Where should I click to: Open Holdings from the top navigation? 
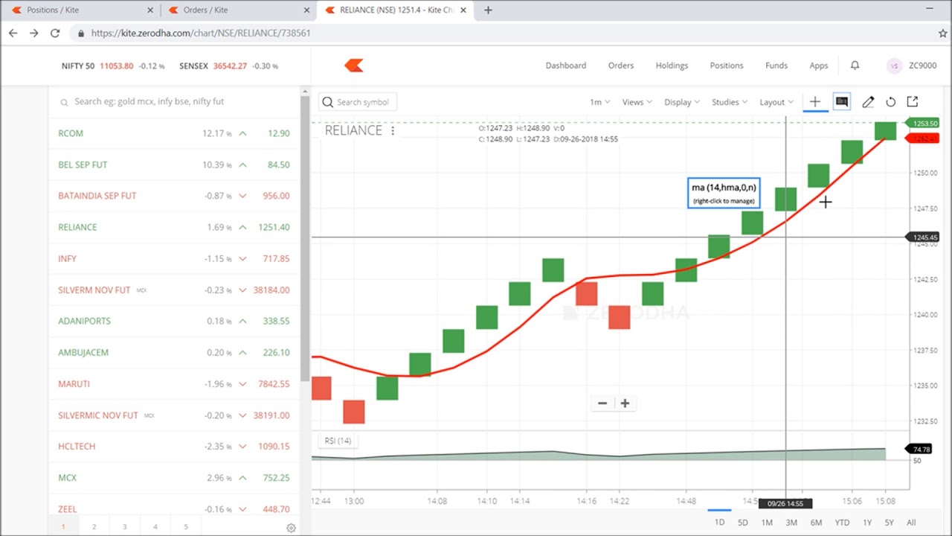[x=672, y=66]
